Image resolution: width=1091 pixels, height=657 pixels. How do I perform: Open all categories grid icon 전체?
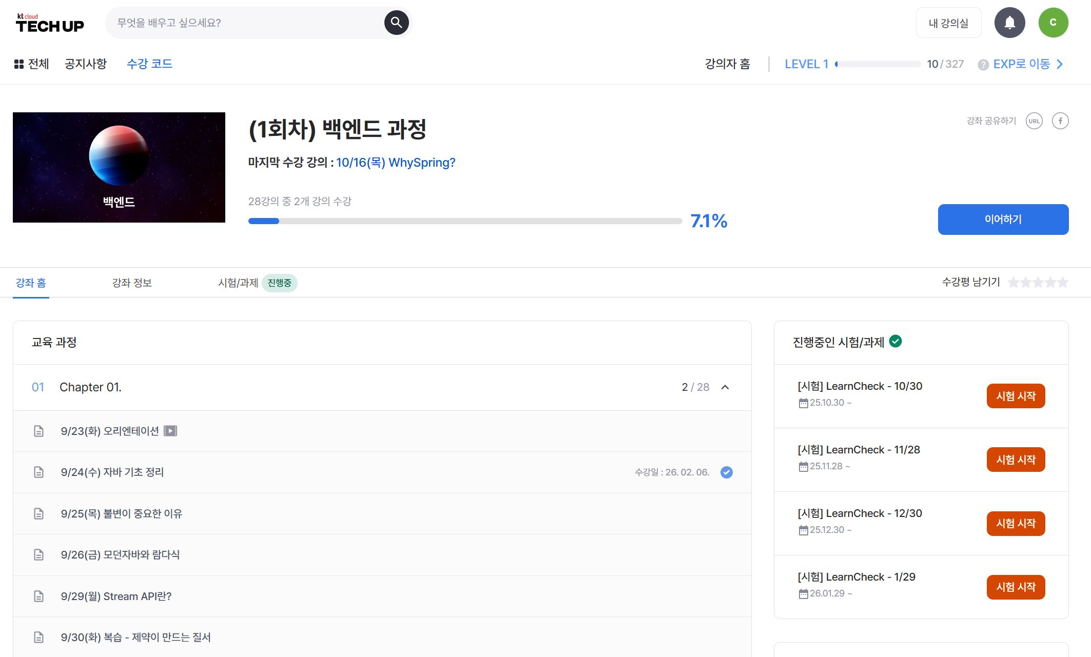(x=19, y=64)
